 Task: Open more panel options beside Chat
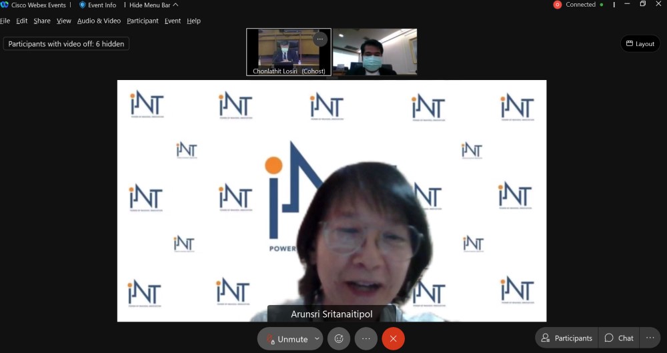click(650, 338)
